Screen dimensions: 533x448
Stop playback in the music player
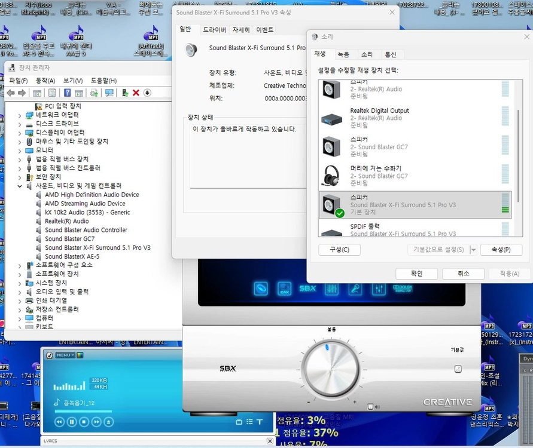[x=84, y=422]
